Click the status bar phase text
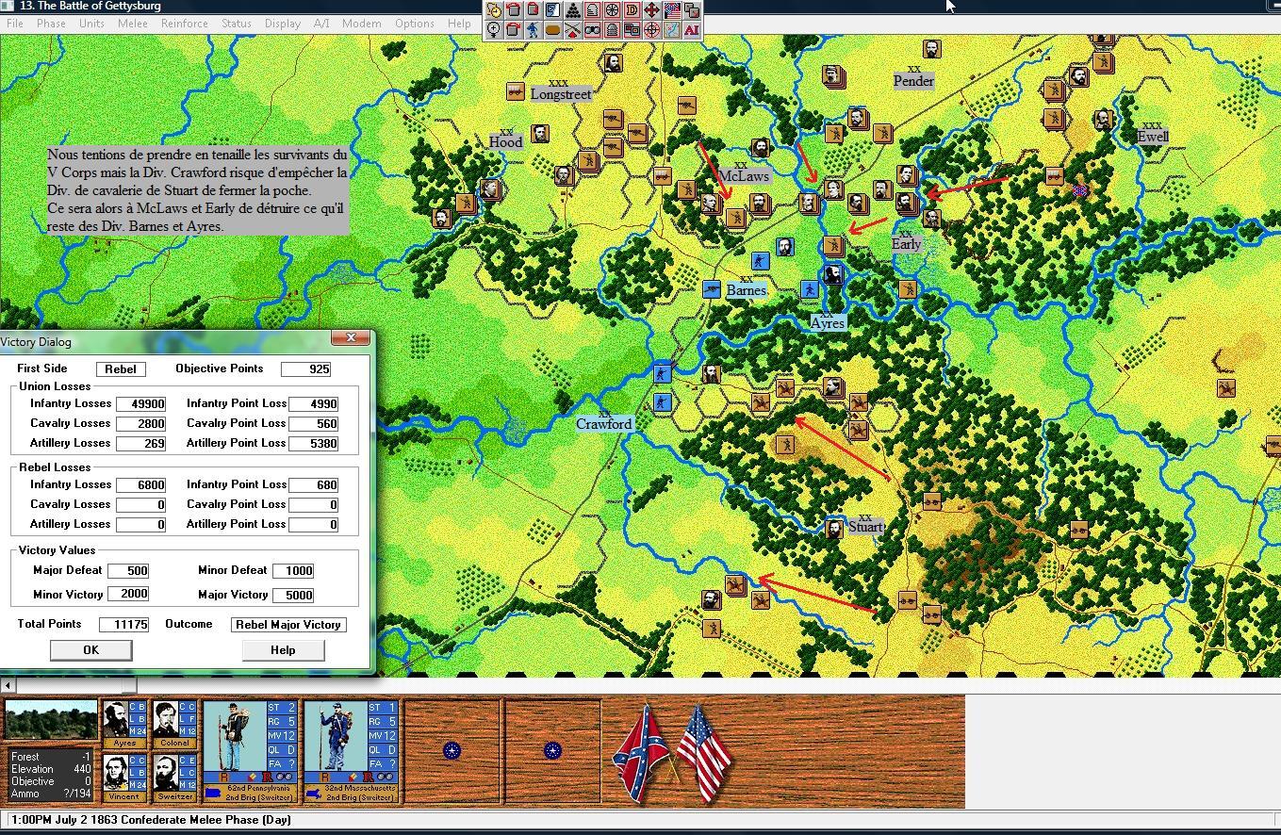The height and width of the screenshot is (835, 1281). [x=151, y=820]
